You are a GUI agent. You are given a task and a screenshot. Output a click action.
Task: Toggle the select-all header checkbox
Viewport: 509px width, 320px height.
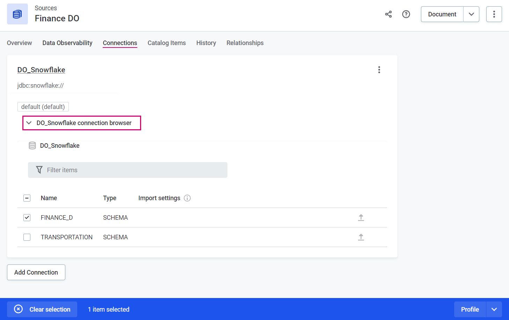[27, 198]
